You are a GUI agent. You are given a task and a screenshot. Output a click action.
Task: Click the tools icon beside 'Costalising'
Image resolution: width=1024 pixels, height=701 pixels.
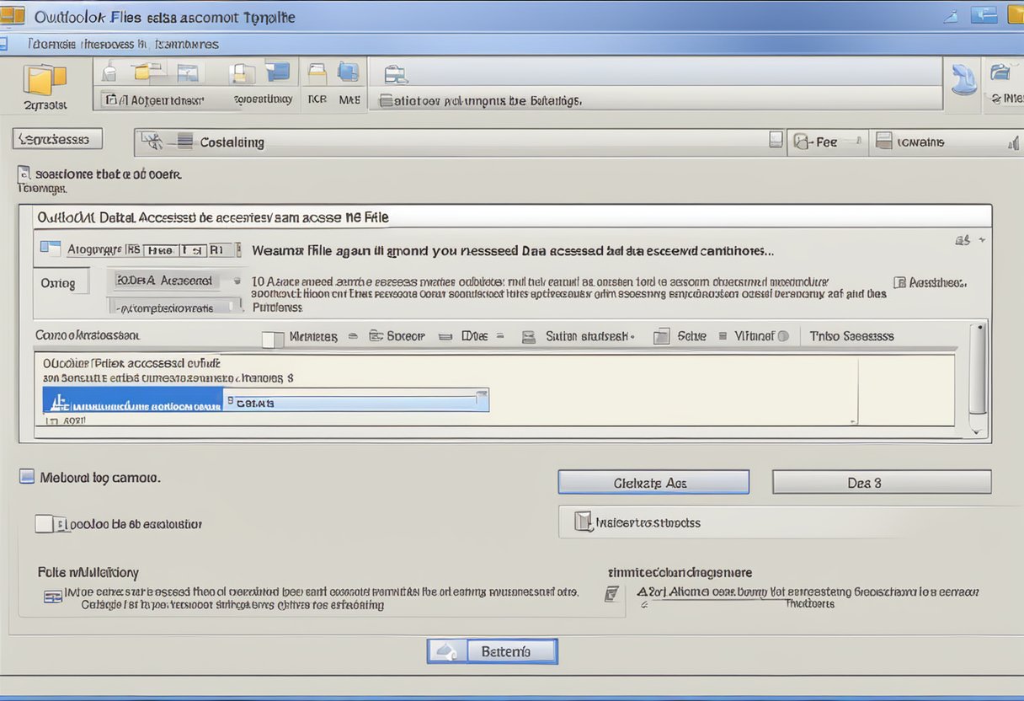click(x=152, y=142)
